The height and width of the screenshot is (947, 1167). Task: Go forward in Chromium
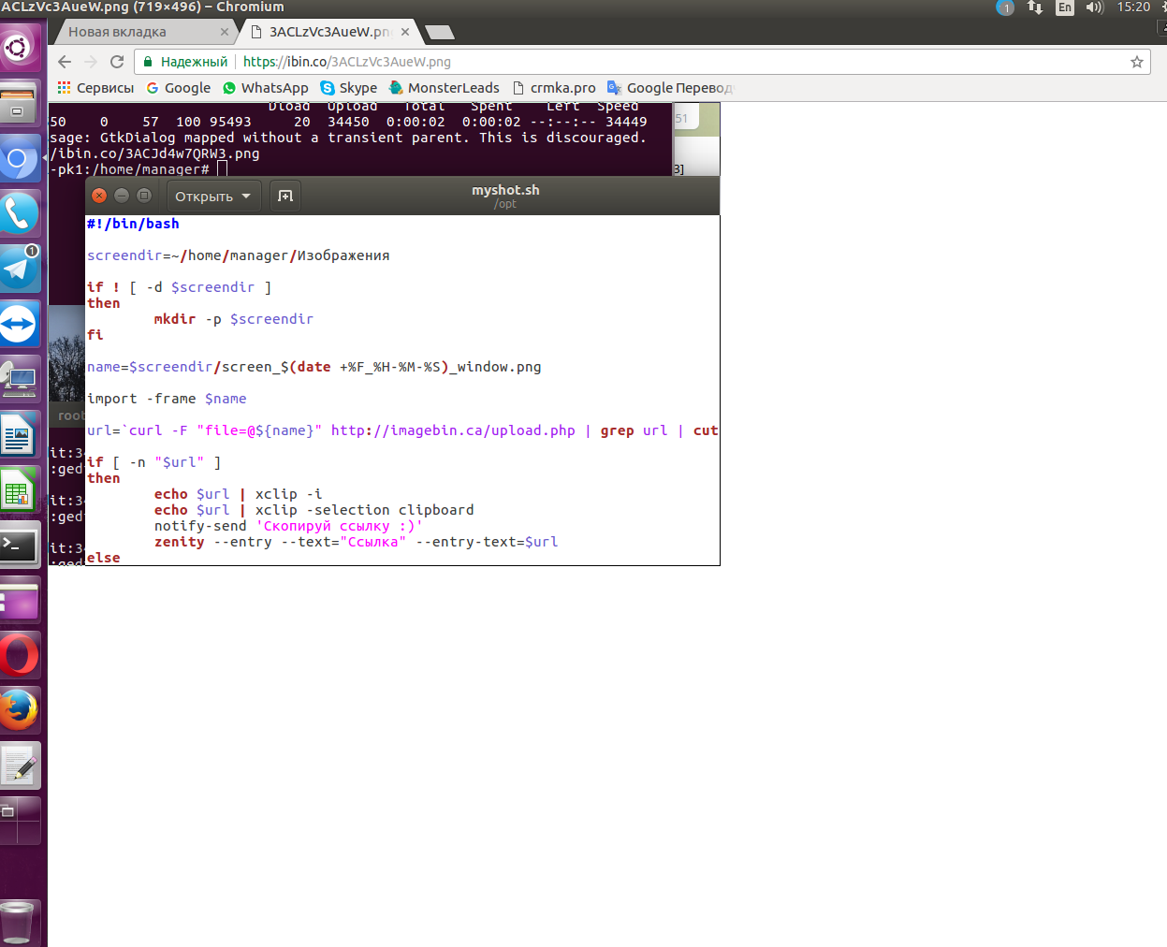[x=91, y=62]
